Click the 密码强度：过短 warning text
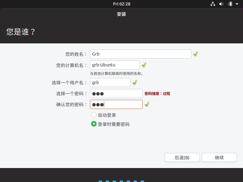The height and width of the screenshot is (182, 243). pyautogui.click(x=157, y=93)
